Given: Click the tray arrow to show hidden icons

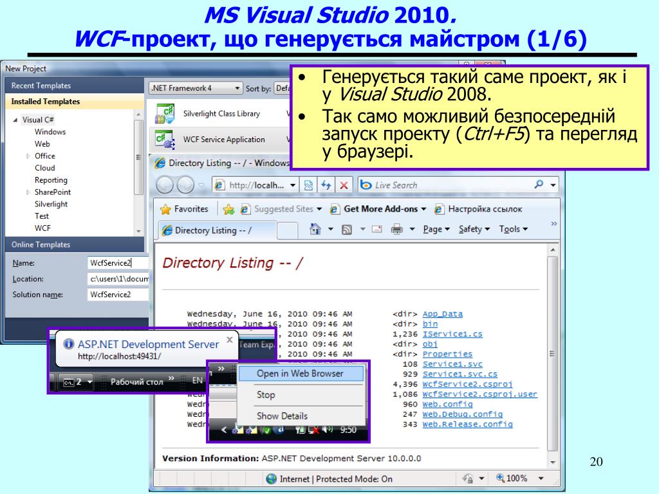Looking at the screenshot, I should pos(223,429).
